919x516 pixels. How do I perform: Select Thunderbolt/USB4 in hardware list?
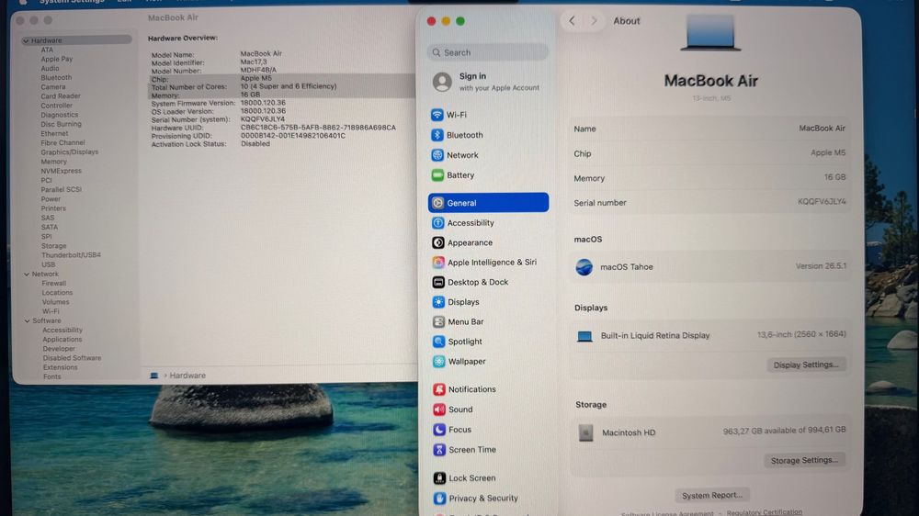coord(71,255)
